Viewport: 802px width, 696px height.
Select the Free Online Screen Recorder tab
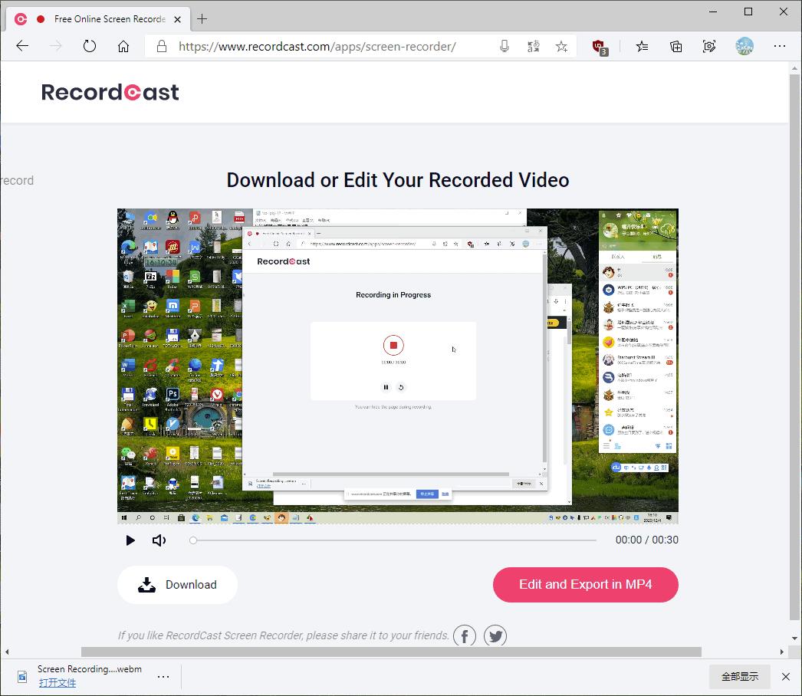[98, 19]
